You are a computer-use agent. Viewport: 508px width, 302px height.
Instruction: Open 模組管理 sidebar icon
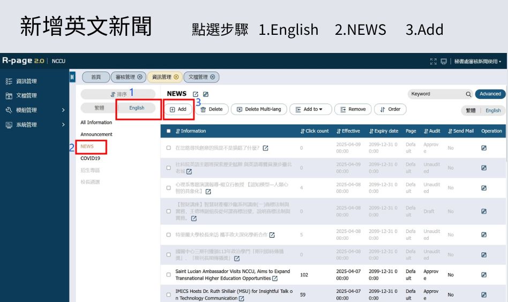point(9,110)
